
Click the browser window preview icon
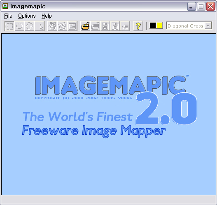72,26
